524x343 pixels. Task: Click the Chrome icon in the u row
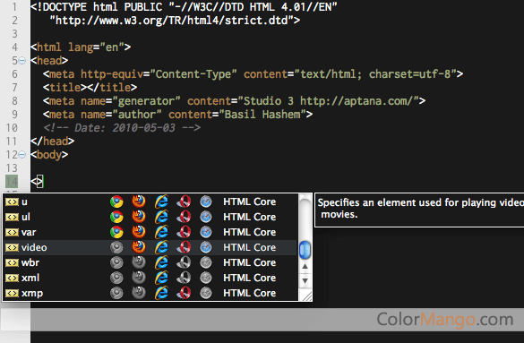[x=116, y=202]
